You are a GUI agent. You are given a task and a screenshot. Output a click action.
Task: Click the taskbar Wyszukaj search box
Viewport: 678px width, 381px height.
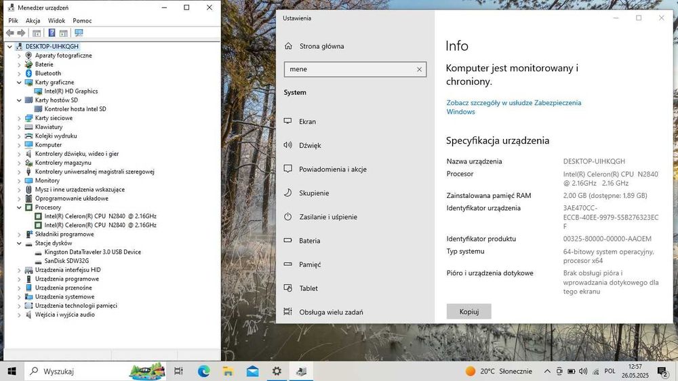pos(95,371)
